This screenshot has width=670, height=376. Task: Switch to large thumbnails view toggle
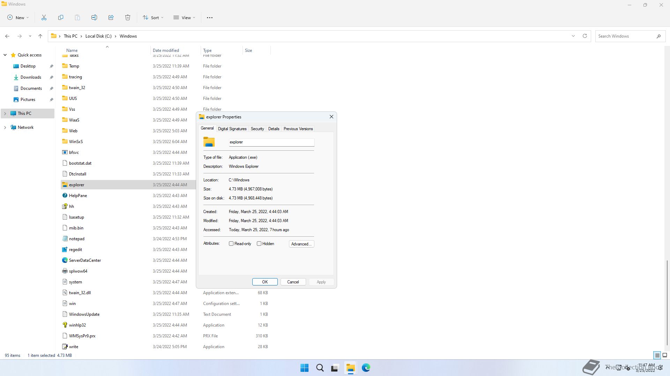665,355
